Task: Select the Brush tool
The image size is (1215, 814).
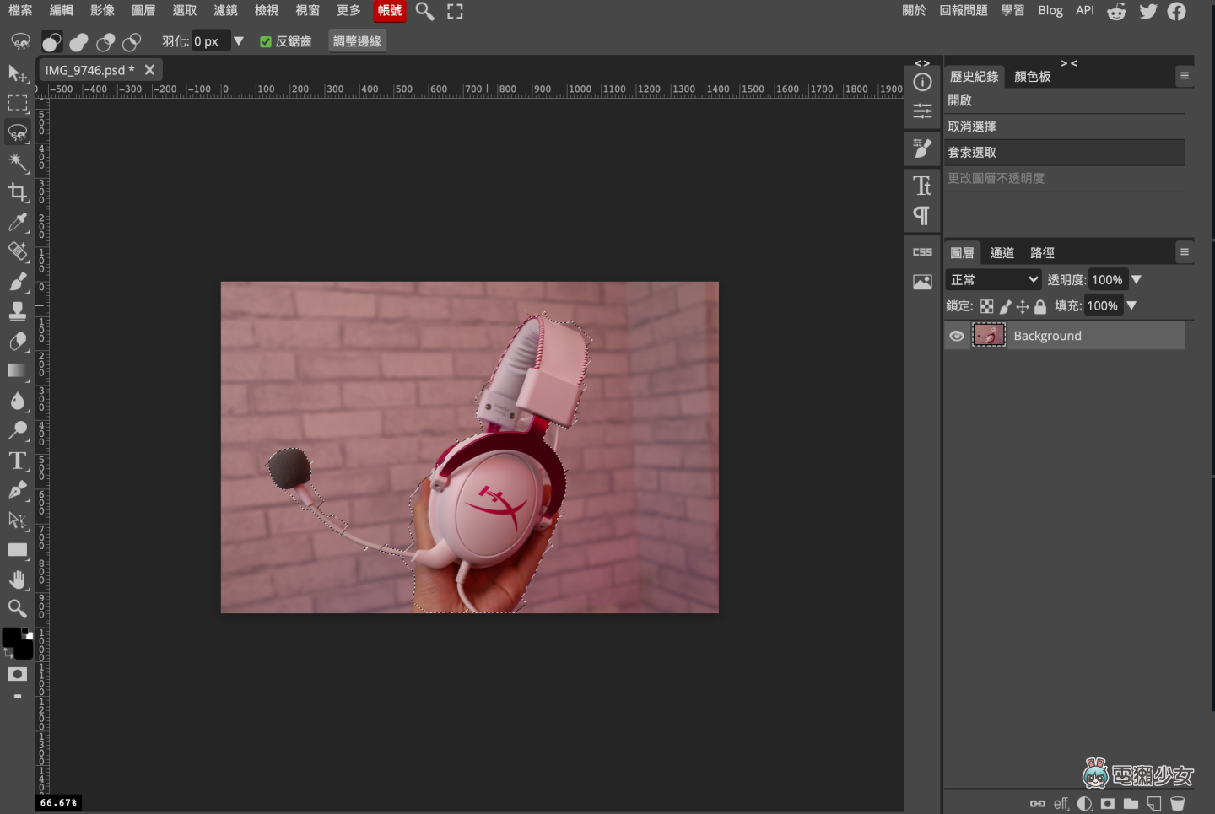Action: point(18,281)
